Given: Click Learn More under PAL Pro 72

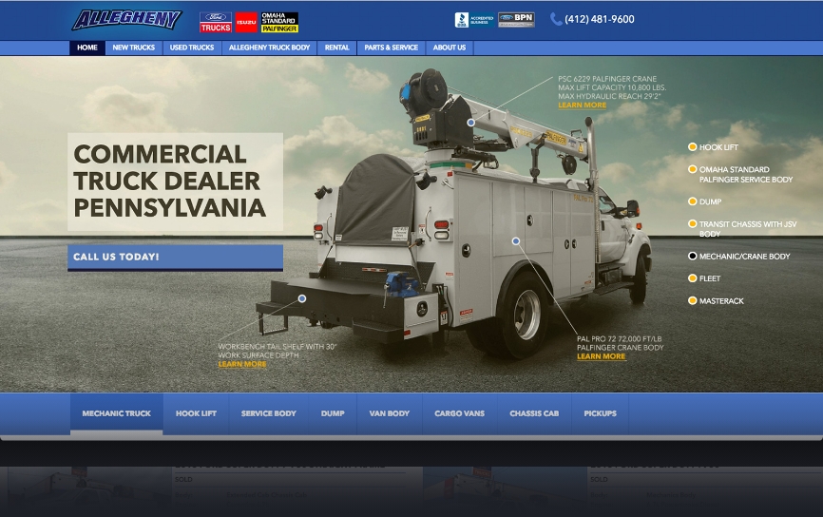Looking at the screenshot, I should click(x=601, y=356).
